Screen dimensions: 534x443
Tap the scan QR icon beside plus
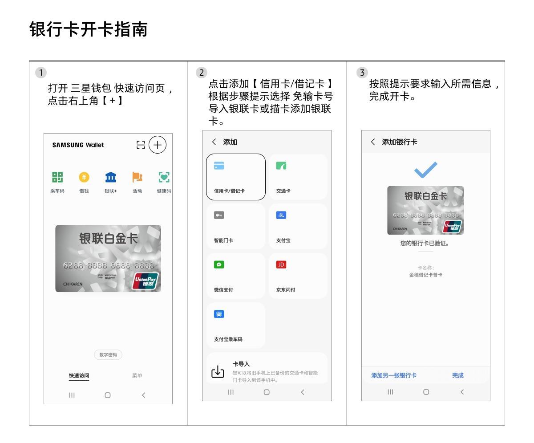[141, 145]
